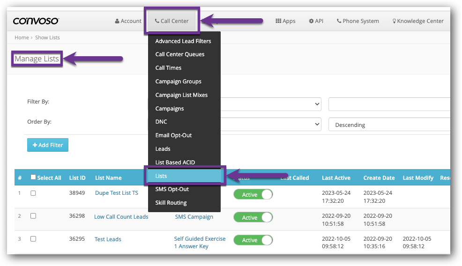Expand the Filter By dropdown arrow
The height and width of the screenshot is (266, 462).
317,104
